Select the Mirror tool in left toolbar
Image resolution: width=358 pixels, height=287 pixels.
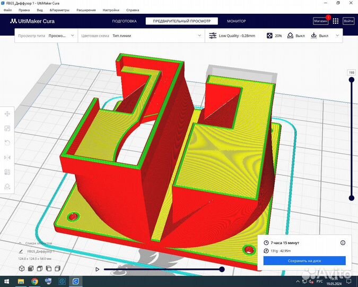(x=7, y=158)
